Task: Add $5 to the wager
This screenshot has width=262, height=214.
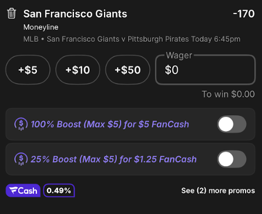Action: coord(28,70)
